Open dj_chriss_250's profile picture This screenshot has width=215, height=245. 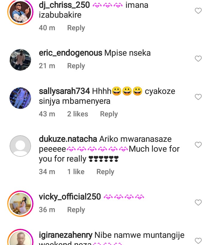pos(20,12)
